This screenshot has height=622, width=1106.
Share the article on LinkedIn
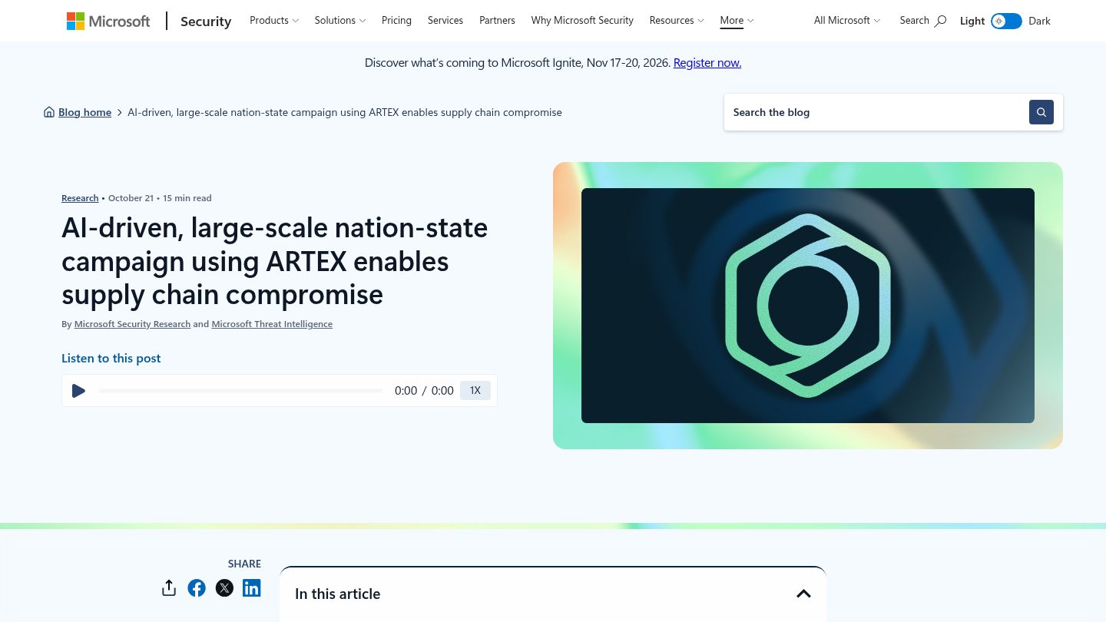click(252, 588)
